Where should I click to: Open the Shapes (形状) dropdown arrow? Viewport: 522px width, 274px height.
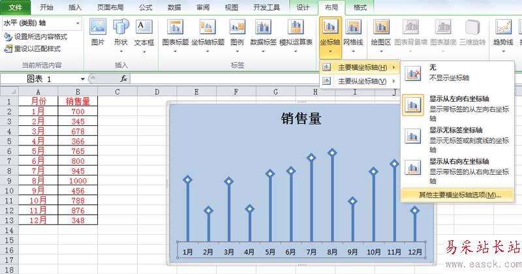(121, 52)
